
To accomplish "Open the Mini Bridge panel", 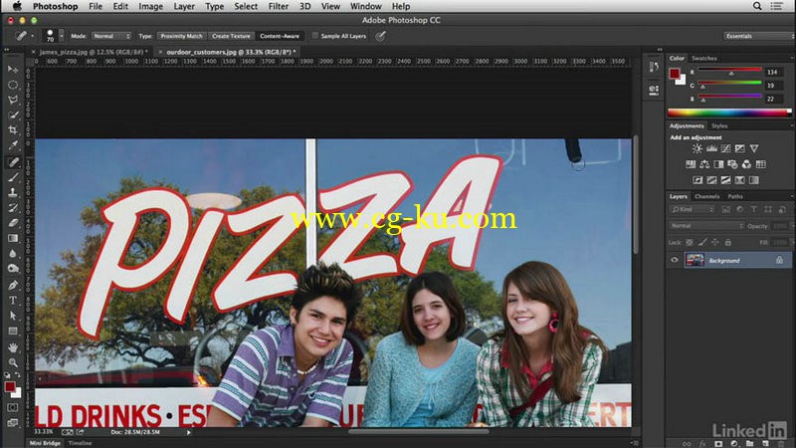I will pos(45,443).
